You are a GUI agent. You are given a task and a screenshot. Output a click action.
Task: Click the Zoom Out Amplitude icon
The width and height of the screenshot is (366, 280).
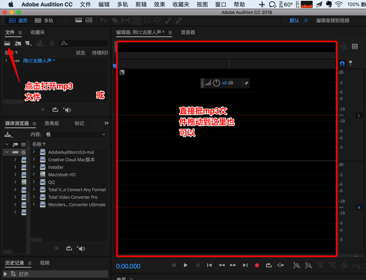tap(308, 265)
